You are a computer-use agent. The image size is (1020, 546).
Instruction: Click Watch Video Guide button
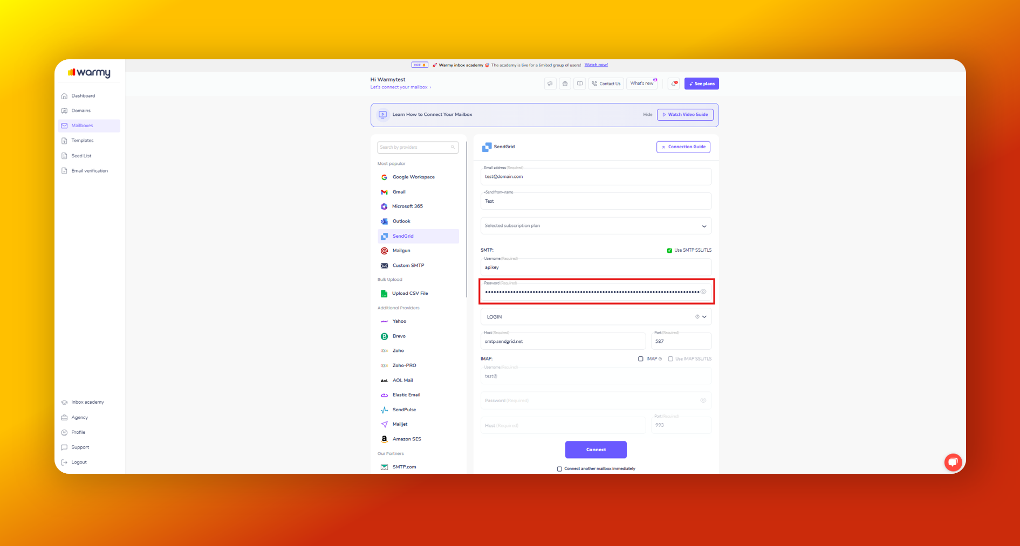point(685,115)
